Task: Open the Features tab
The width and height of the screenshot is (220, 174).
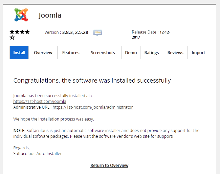Action: tap(71, 52)
